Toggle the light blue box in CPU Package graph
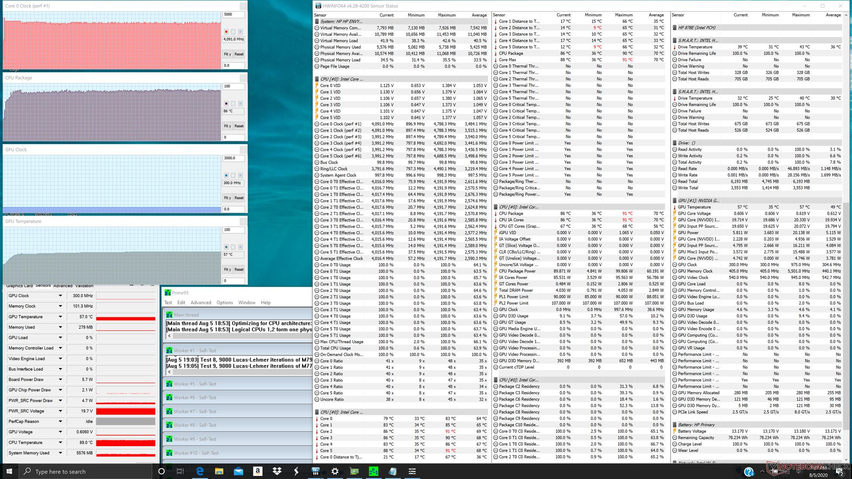Viewport: 852px width, 479px height. point(241,104)
